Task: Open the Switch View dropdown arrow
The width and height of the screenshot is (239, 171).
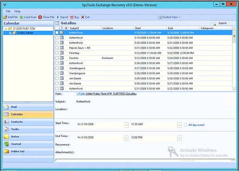Action: 180,17
